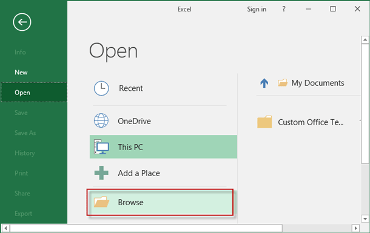Maximize the Excel window

pos(333,9)
